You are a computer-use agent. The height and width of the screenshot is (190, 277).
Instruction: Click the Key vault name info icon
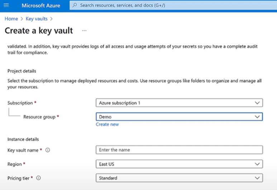click(48, 150)
